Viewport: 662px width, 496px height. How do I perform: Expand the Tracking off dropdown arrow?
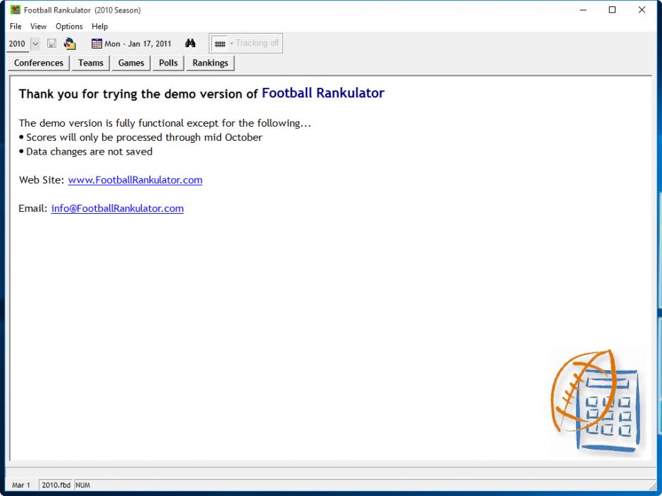pos(232,44)
